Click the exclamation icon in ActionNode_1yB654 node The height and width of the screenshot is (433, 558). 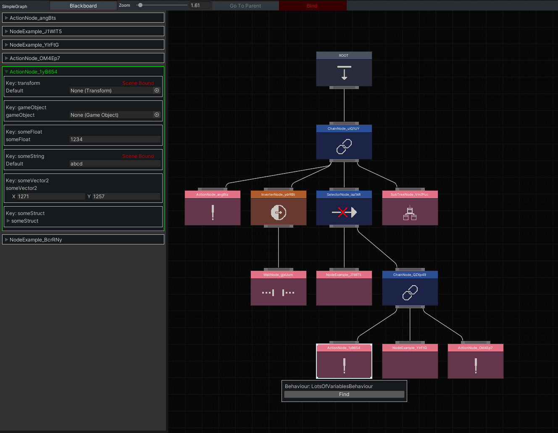click(x=345, y=365)
